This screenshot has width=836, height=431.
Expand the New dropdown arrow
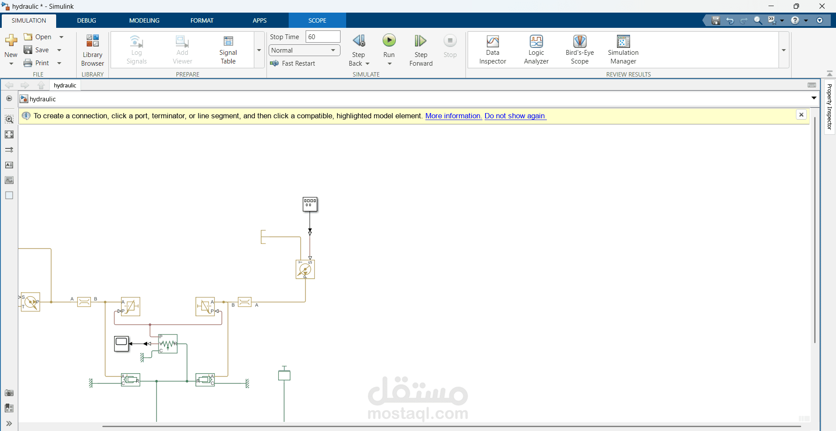click(11, 64)
